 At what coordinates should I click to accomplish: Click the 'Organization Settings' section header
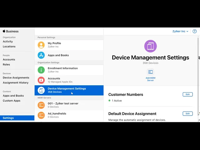pos(48,62)
